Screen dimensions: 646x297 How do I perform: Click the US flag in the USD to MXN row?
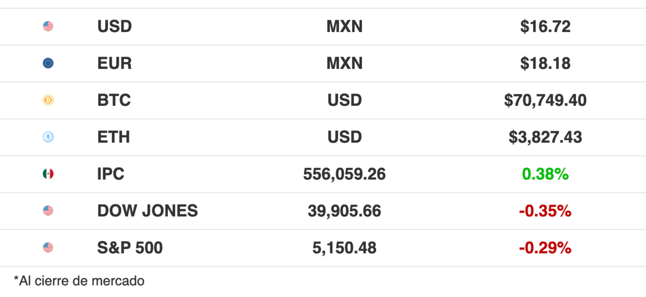[48, 26]
